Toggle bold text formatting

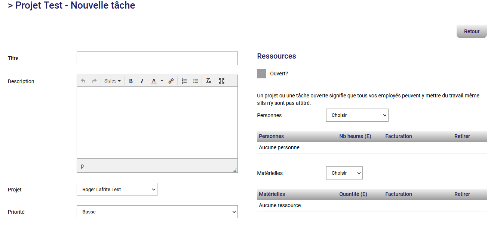[131, 81]
